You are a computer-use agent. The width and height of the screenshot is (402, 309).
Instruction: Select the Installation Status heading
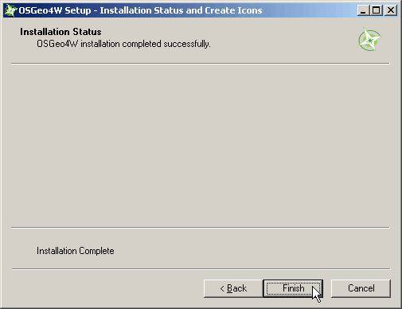point(60,32)
